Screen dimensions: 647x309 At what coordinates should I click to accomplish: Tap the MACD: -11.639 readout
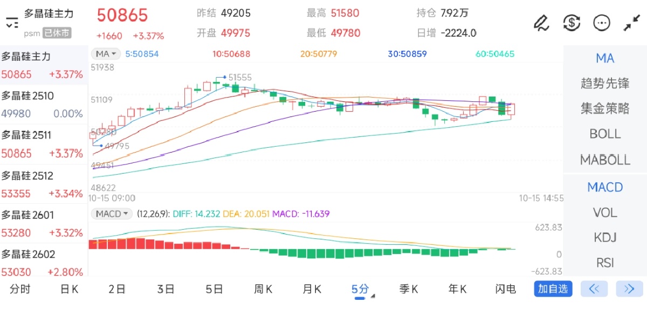click(x=301, y=214)
